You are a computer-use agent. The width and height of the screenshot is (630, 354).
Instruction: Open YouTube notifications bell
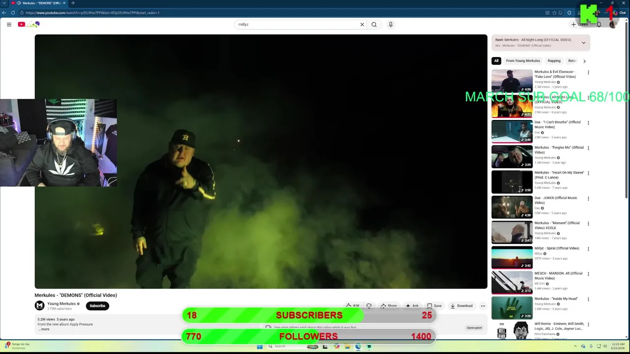[x=599, y=24]
